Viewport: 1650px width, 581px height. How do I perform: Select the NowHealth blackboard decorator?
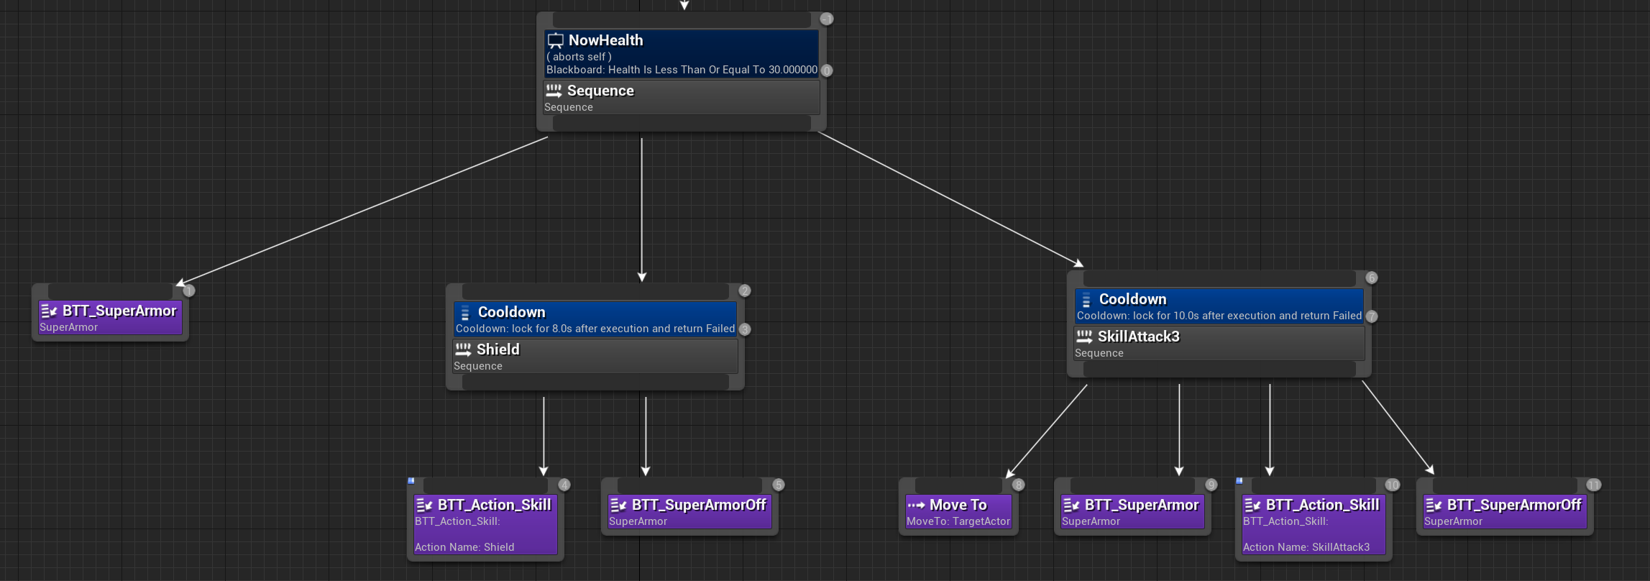point(681,52)
